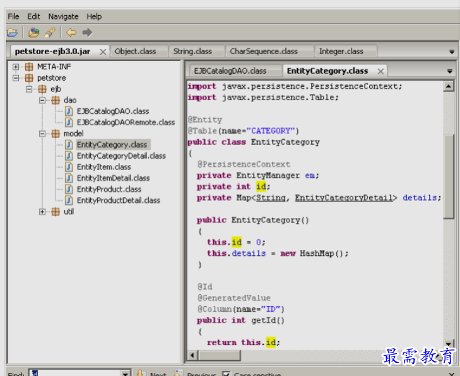The width and height of the screenshot is (460, 376).
Task: Close the EntityCategory.class editor tab
Action: 380,71
